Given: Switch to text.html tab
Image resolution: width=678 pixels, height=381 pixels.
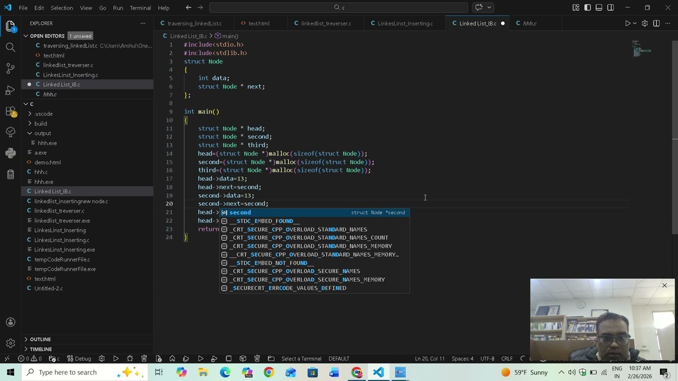Looking at the screenshot, I should tap(258, 23).
